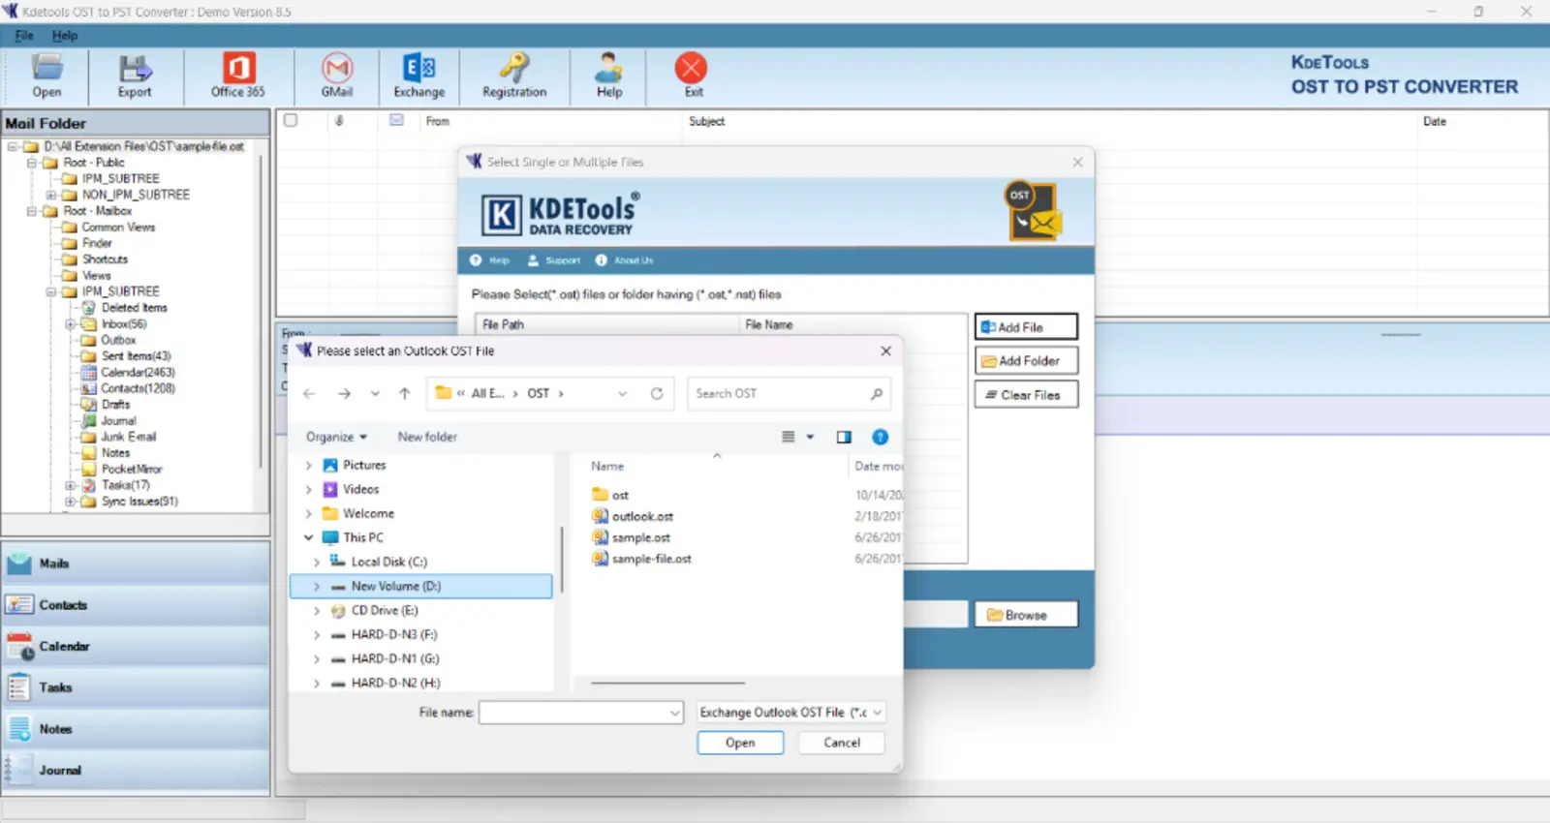Open the Help menu in menu bar
The height and width of the screenshot is (823, 1550).
65,36
